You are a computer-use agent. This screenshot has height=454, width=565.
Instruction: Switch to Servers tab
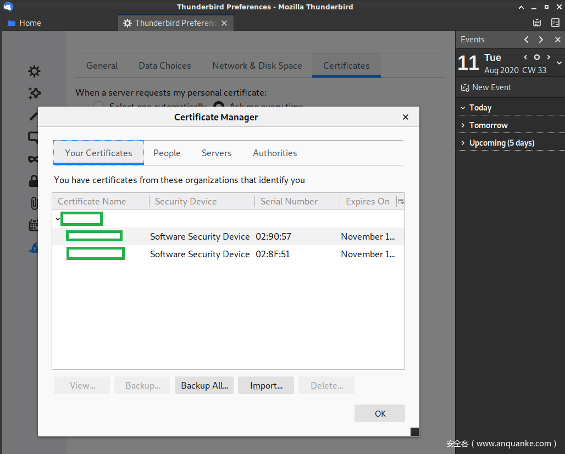pyautogui.click(x=217, y=153)
